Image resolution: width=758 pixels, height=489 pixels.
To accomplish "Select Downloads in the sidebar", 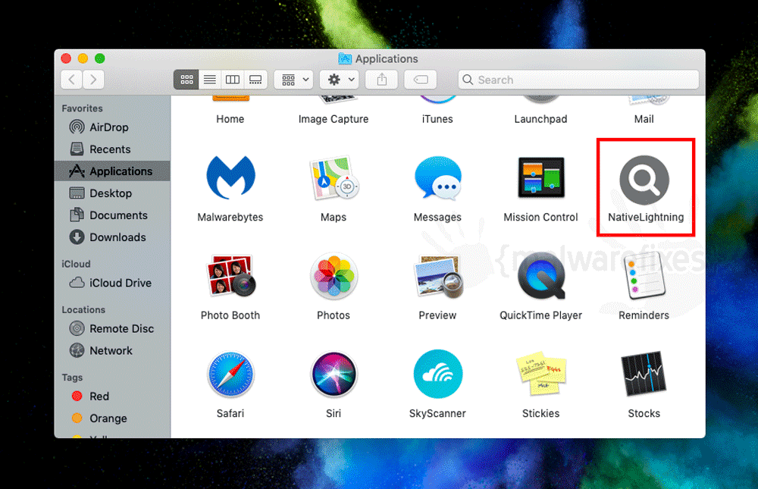I will click(112, 237).
